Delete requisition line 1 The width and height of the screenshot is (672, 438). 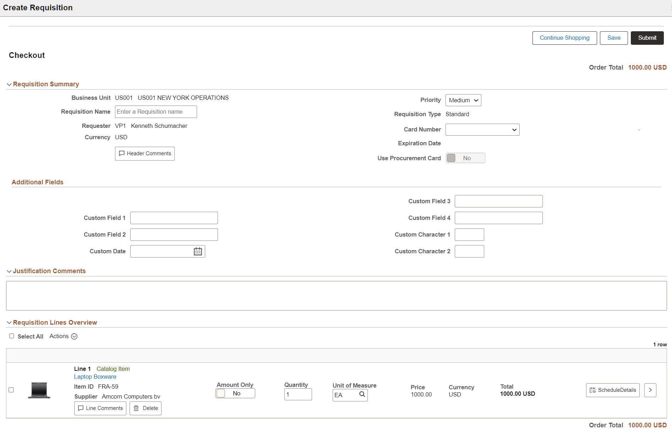[x=145, y=408]
